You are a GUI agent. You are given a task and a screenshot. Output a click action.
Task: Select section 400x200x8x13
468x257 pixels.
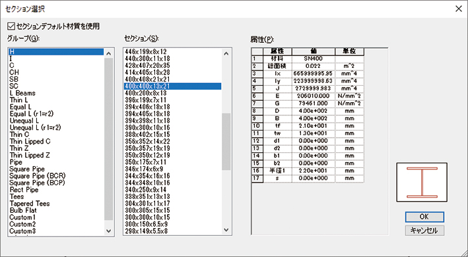coord(172,93)
